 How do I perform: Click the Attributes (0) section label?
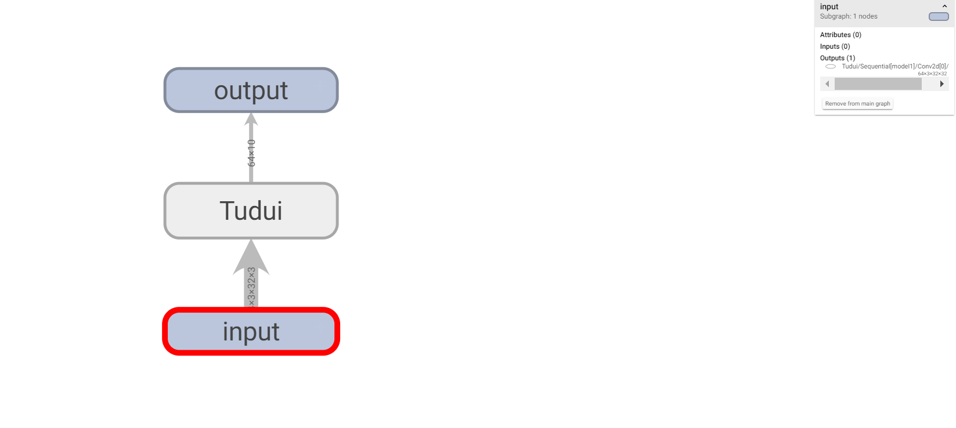coord(840,35)
